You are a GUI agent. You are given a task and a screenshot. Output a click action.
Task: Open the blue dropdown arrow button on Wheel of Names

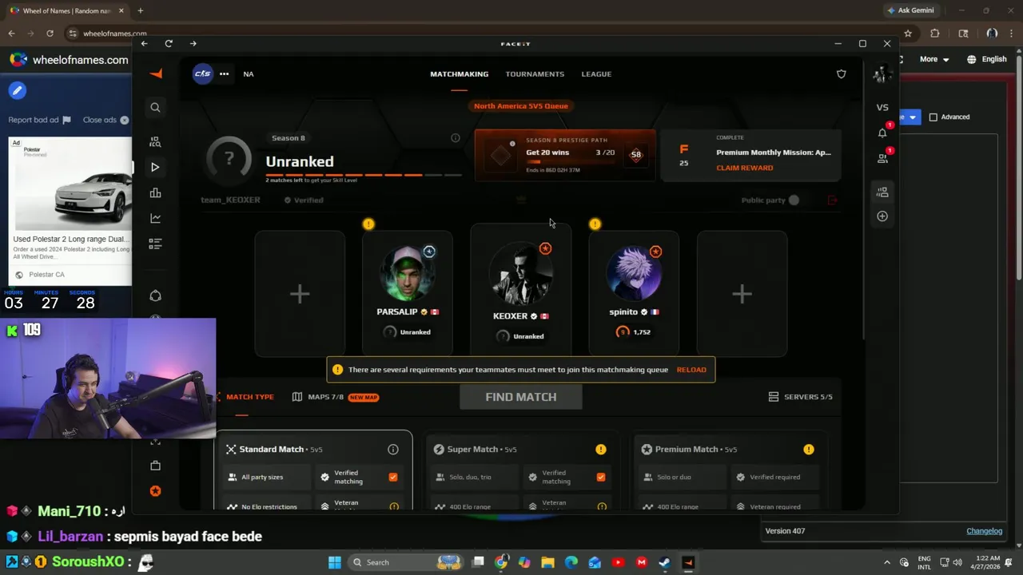click(913, 117)
